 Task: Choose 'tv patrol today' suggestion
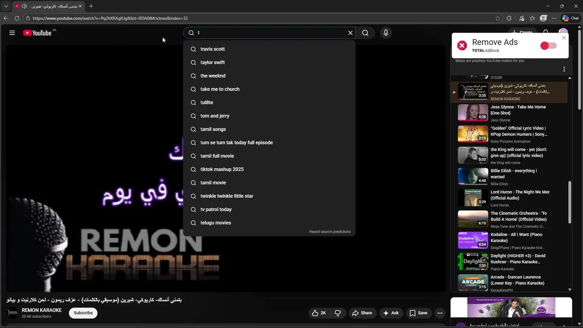269,210
